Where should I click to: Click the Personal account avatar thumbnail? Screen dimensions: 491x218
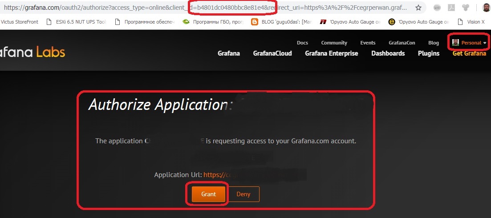(x=456, y=43)
